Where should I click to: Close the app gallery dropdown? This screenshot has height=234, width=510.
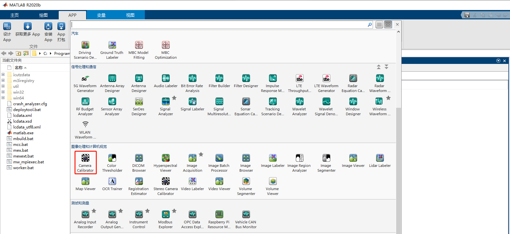tap(397, 25)
